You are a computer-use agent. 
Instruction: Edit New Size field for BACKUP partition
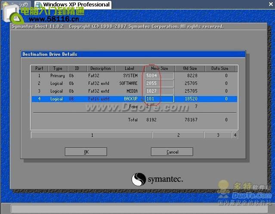coord(159,99)
